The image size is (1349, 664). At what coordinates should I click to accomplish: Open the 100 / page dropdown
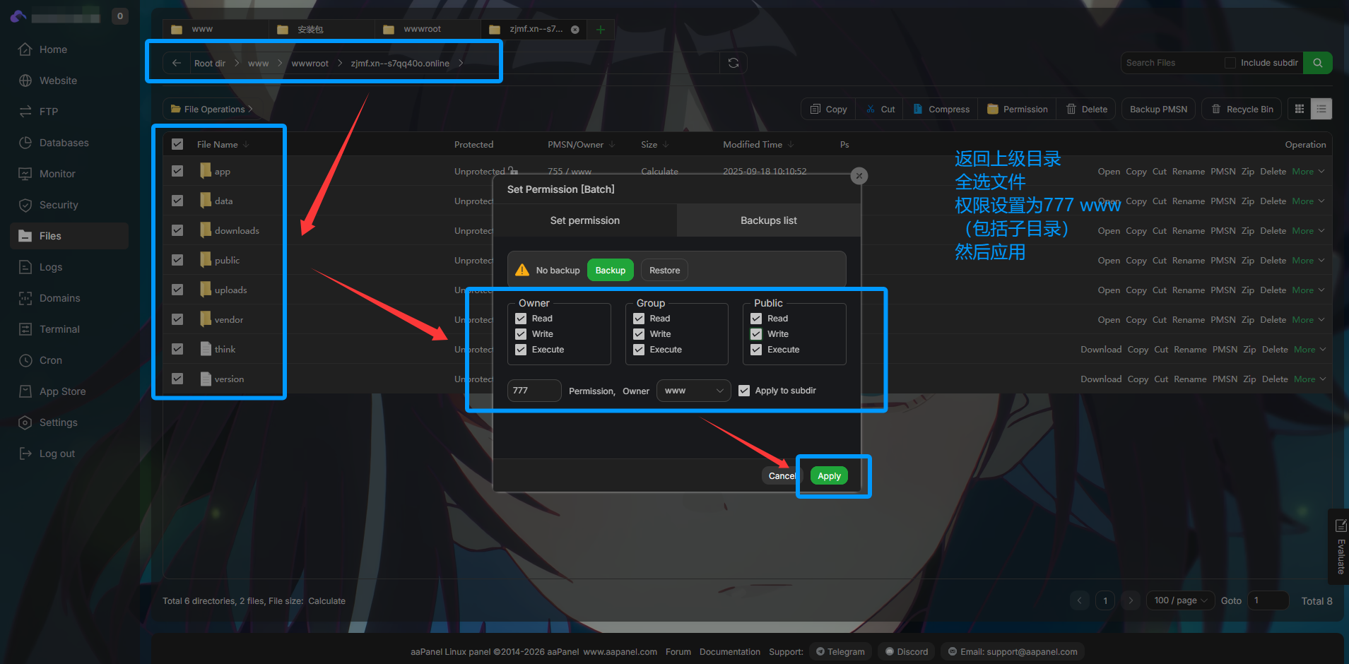(1180, 600)
